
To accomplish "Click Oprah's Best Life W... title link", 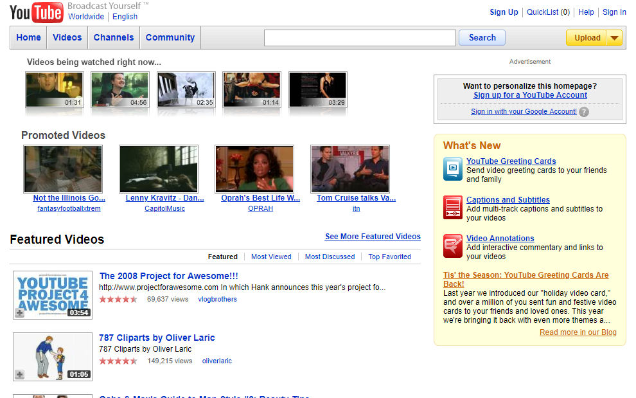I will 260,198.
